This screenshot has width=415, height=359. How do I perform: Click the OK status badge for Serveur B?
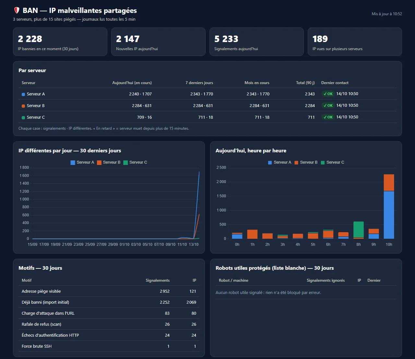click(328, 105)
